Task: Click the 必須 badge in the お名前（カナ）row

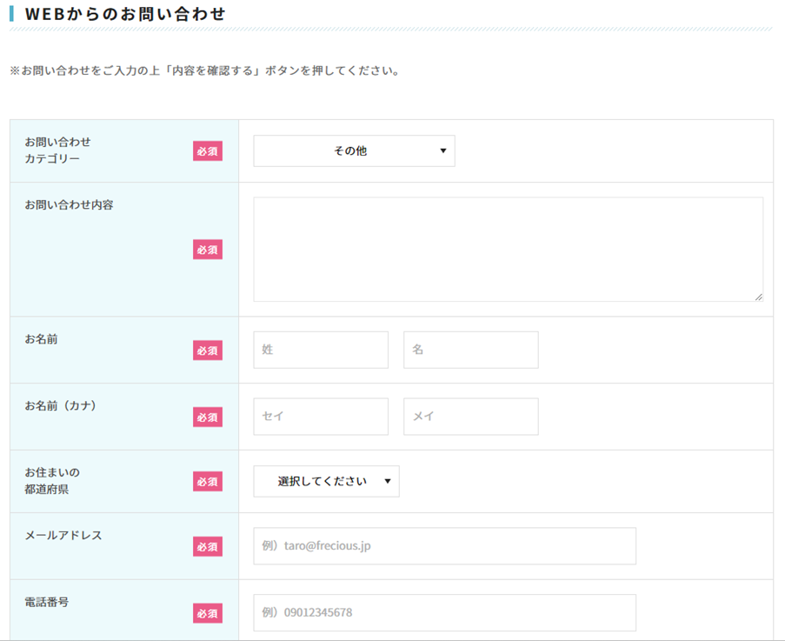Action: [x=208, y=417]
